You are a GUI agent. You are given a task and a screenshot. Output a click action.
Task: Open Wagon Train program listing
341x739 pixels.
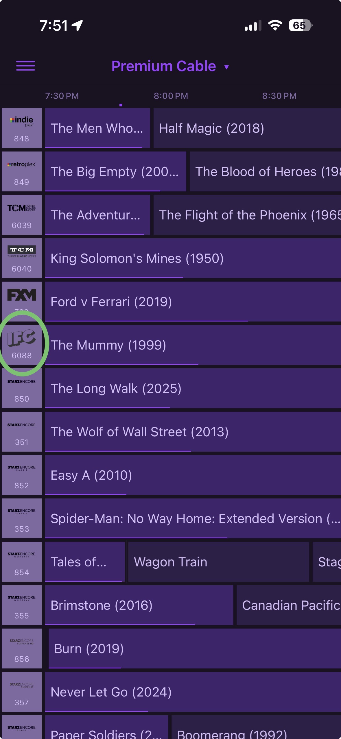(x=218, y=562)
